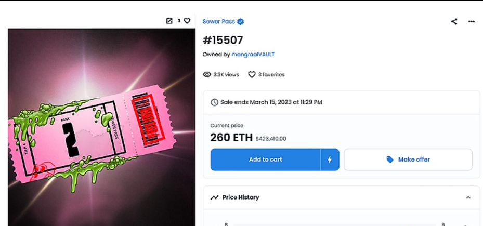Open the Sewer Pass collection link
The width and height of the screenshot is (483, 226).
tap(218, 22)
